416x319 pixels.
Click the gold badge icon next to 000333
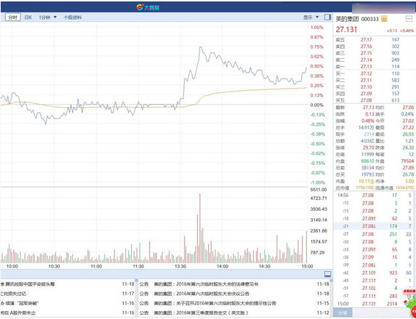click(x=384, y=19)
